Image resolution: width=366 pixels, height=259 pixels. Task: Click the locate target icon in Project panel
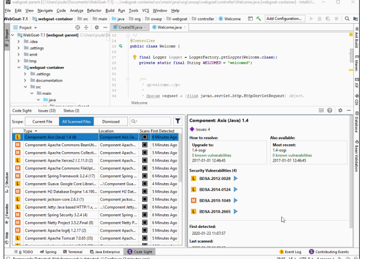[x=78, y=27]
